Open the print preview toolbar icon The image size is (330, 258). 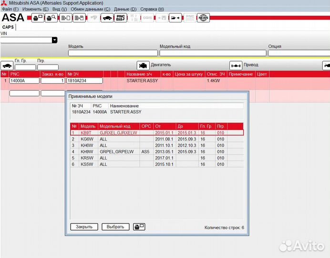coord(52,18)
